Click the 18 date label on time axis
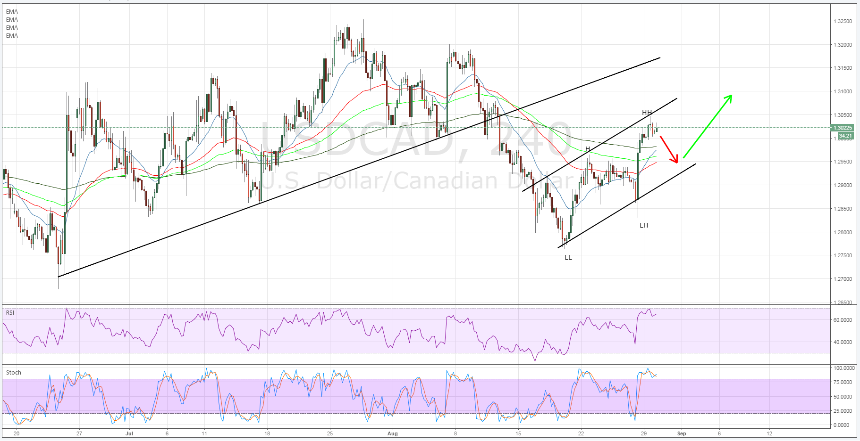 pos(267,433)
